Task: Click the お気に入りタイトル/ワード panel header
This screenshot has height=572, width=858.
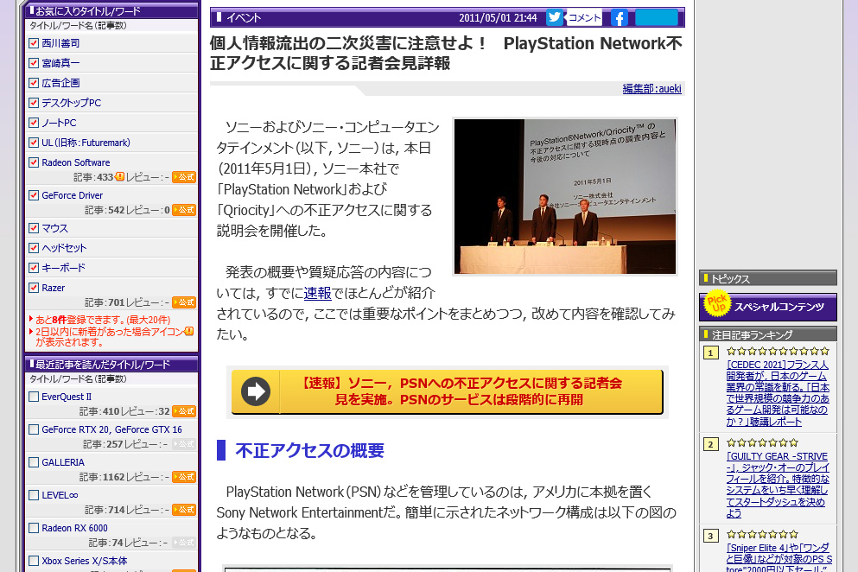Action: (x=111, y=10)
